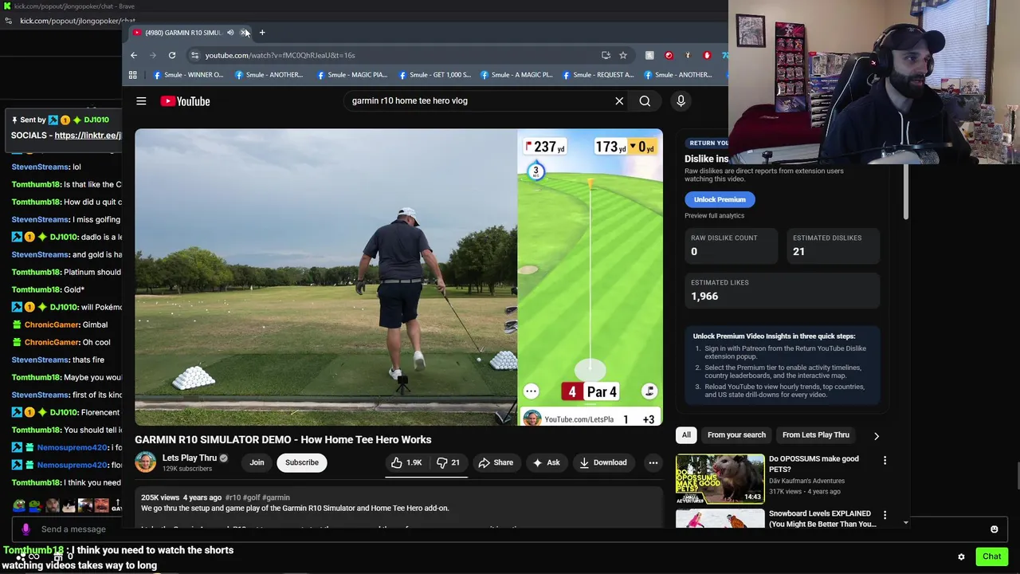The width and height of the screenshot is (1020, 574).
Task: Click the purple microphone in chat input
Action: [x=25, y=529]
